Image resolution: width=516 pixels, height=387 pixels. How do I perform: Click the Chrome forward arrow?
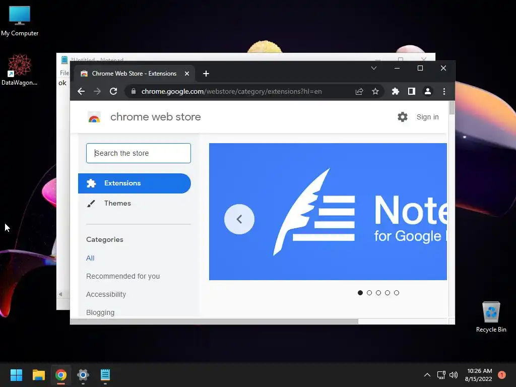[x=97, y=92]
